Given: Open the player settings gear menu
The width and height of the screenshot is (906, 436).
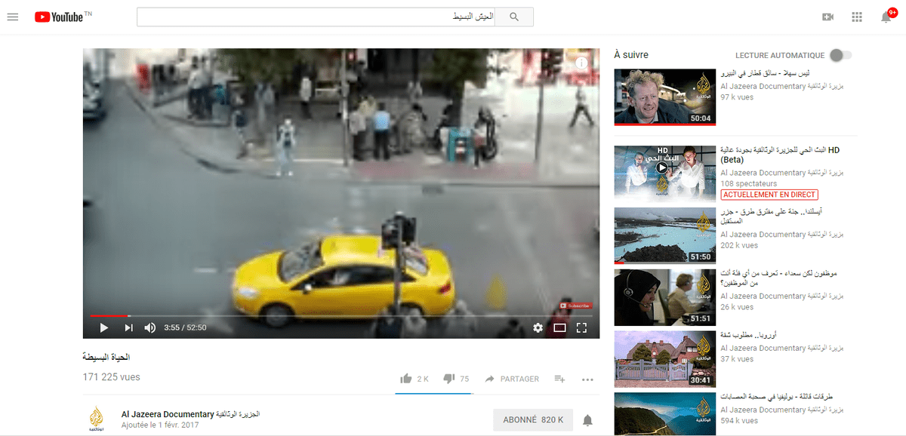Looking at the screenshot, I should tap(538, 327).
